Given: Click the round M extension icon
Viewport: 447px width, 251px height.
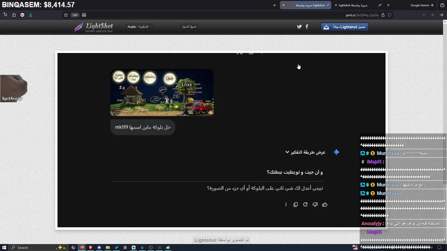Looking at the screenshot, I should tap(22, 15).
